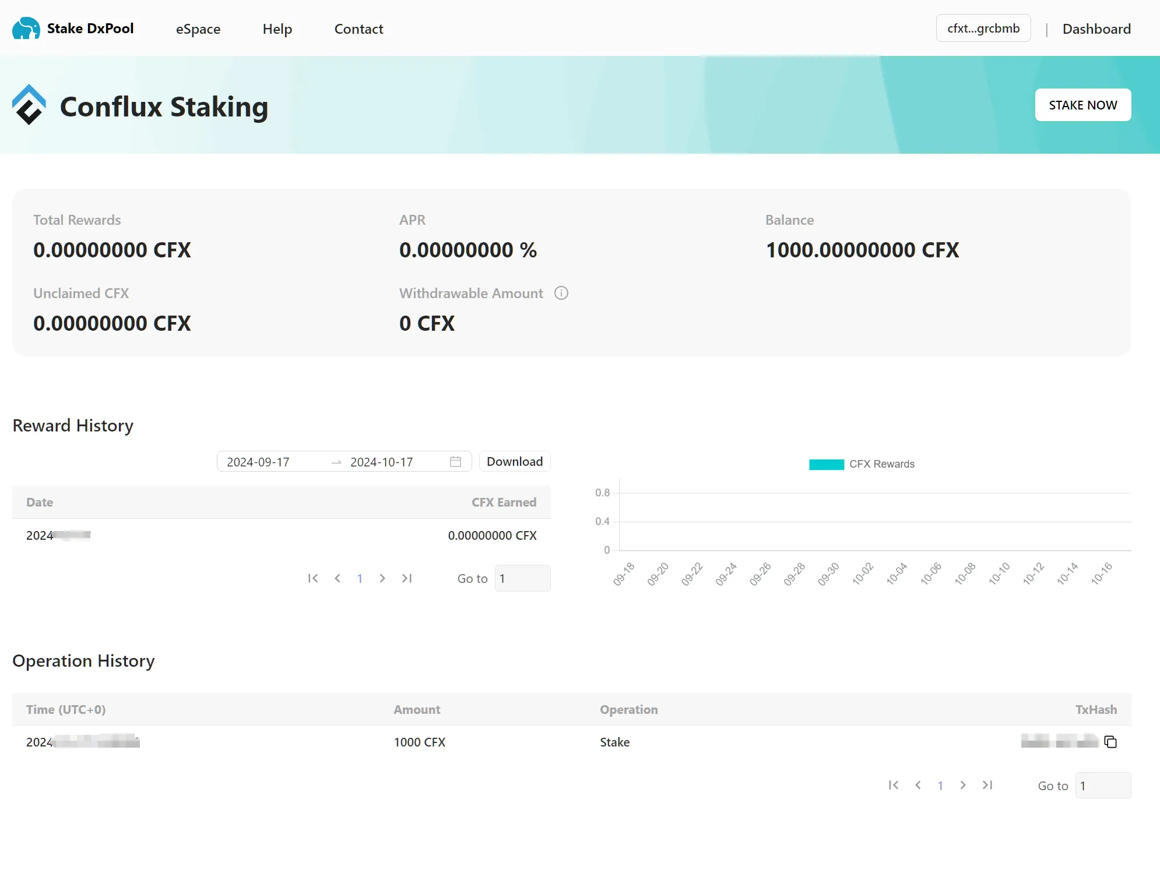Jump to last page in Operation History pagination
The height and width of the screenshot is (881, 1160).
point(987,785)
